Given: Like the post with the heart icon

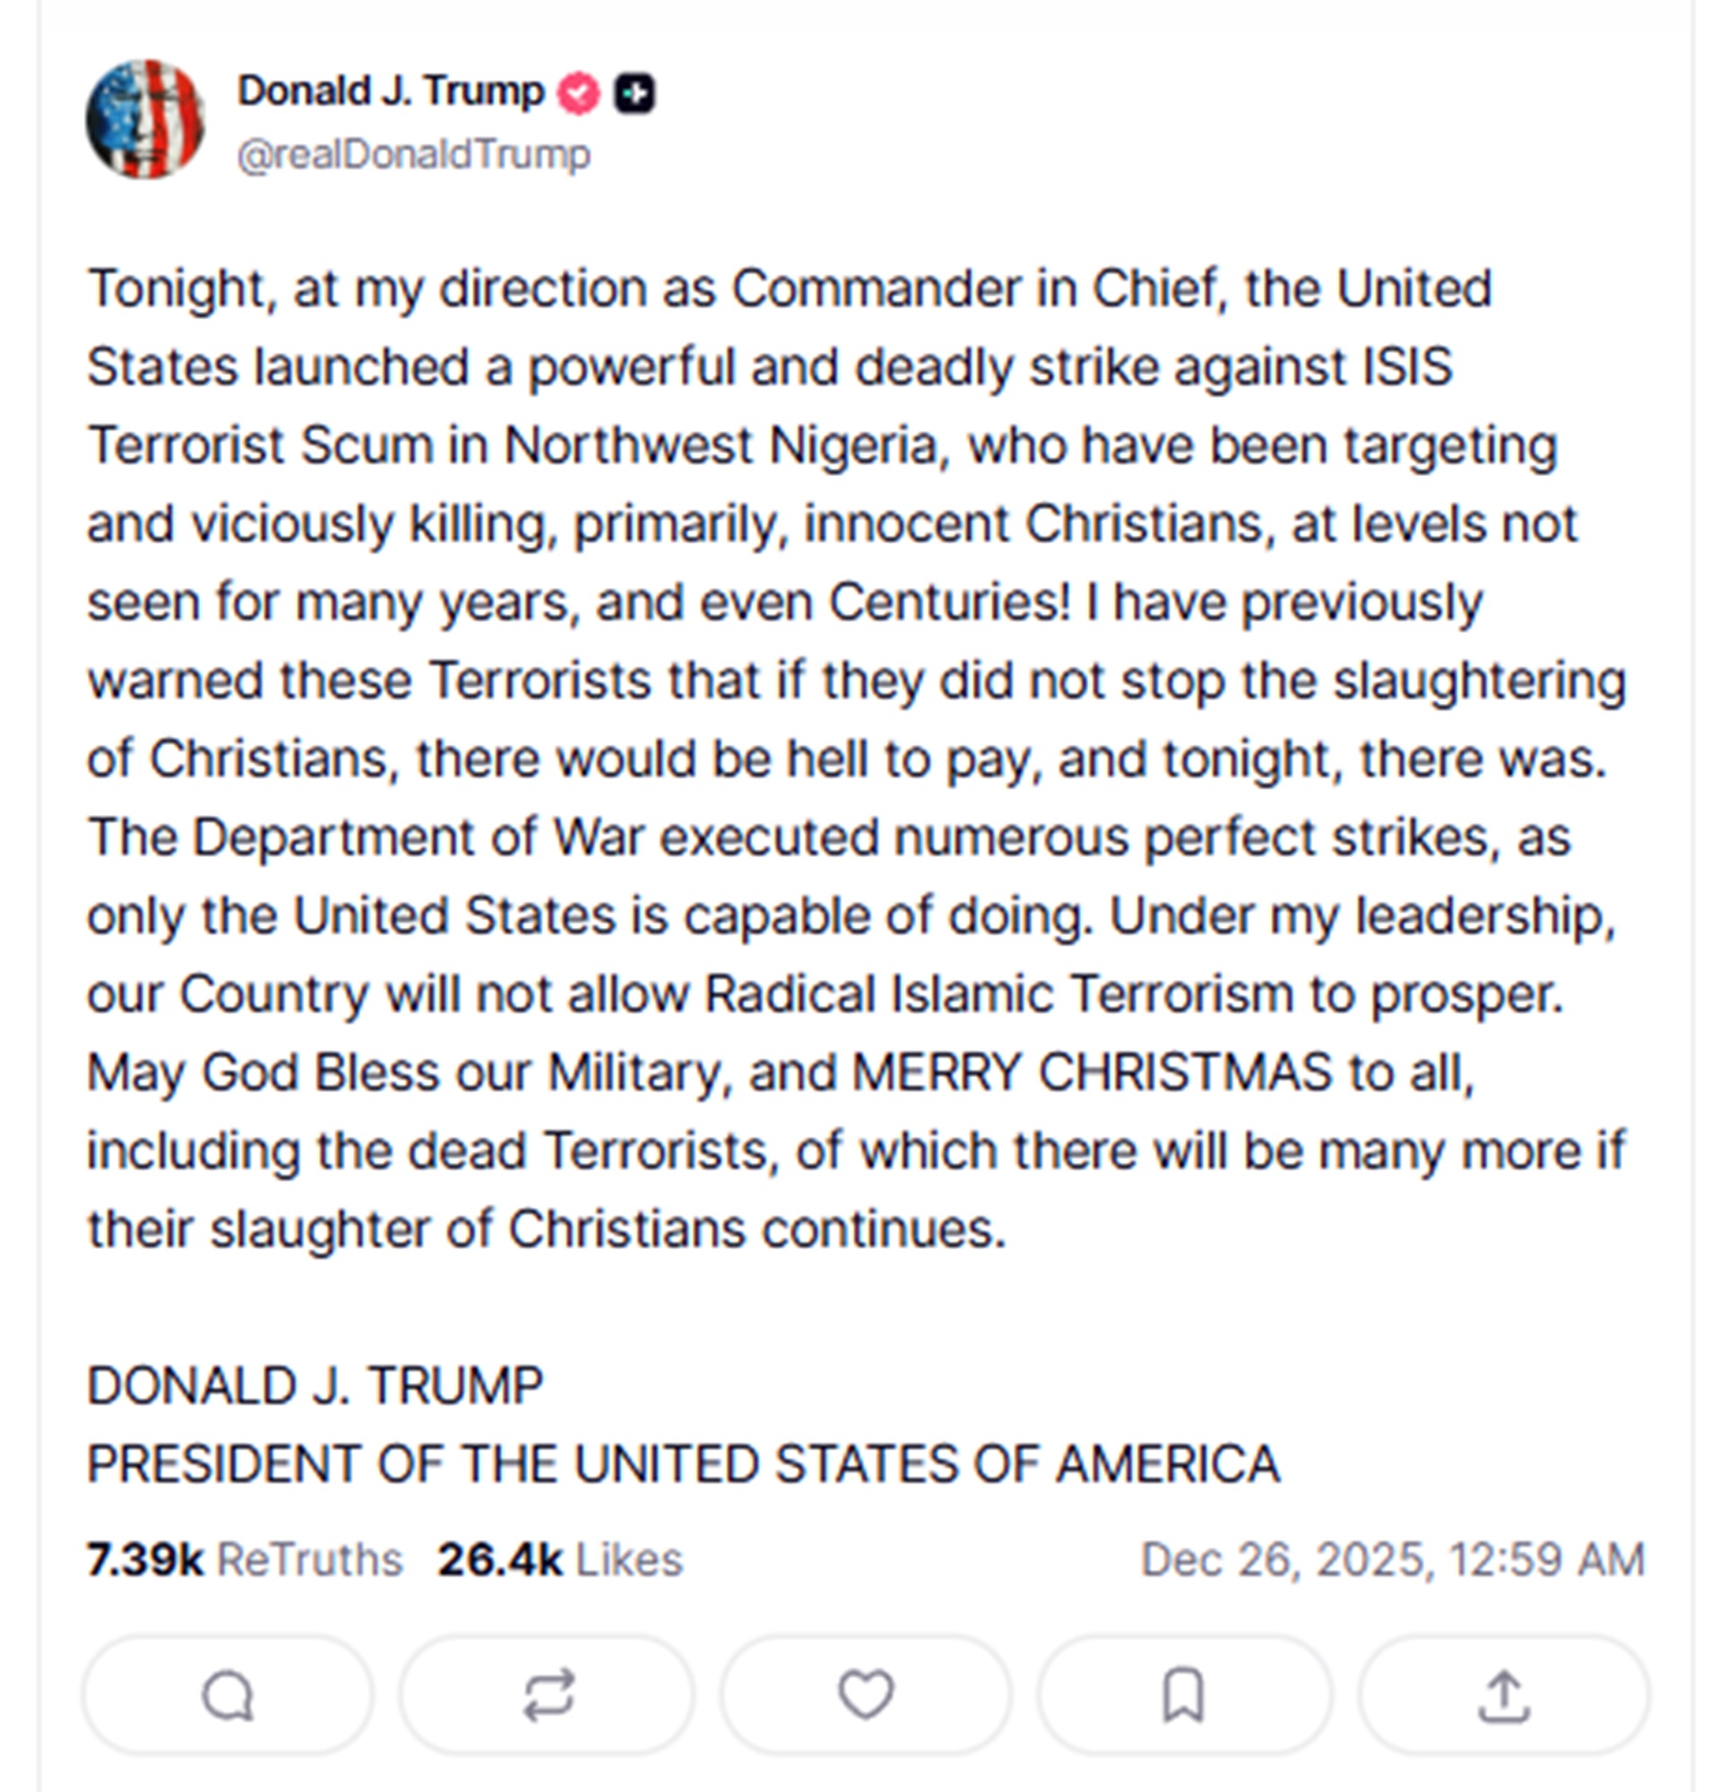Looking at the screenshot, I should click(x=866, y=1694).
